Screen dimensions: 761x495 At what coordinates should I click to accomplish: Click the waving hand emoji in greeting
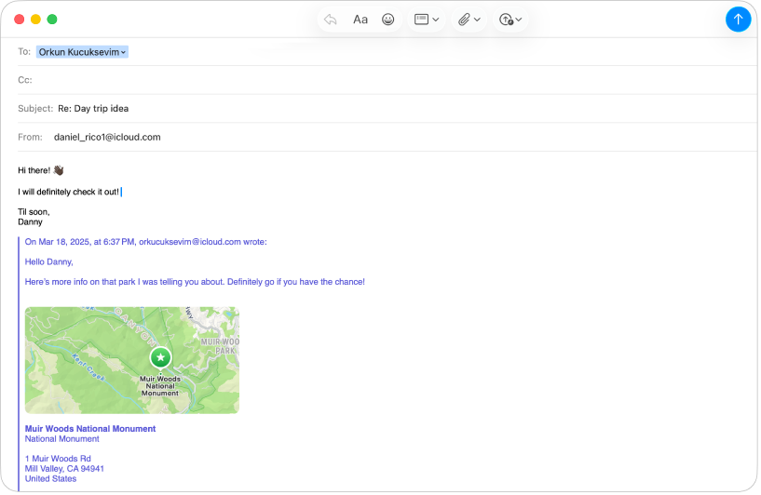(59, 171)
